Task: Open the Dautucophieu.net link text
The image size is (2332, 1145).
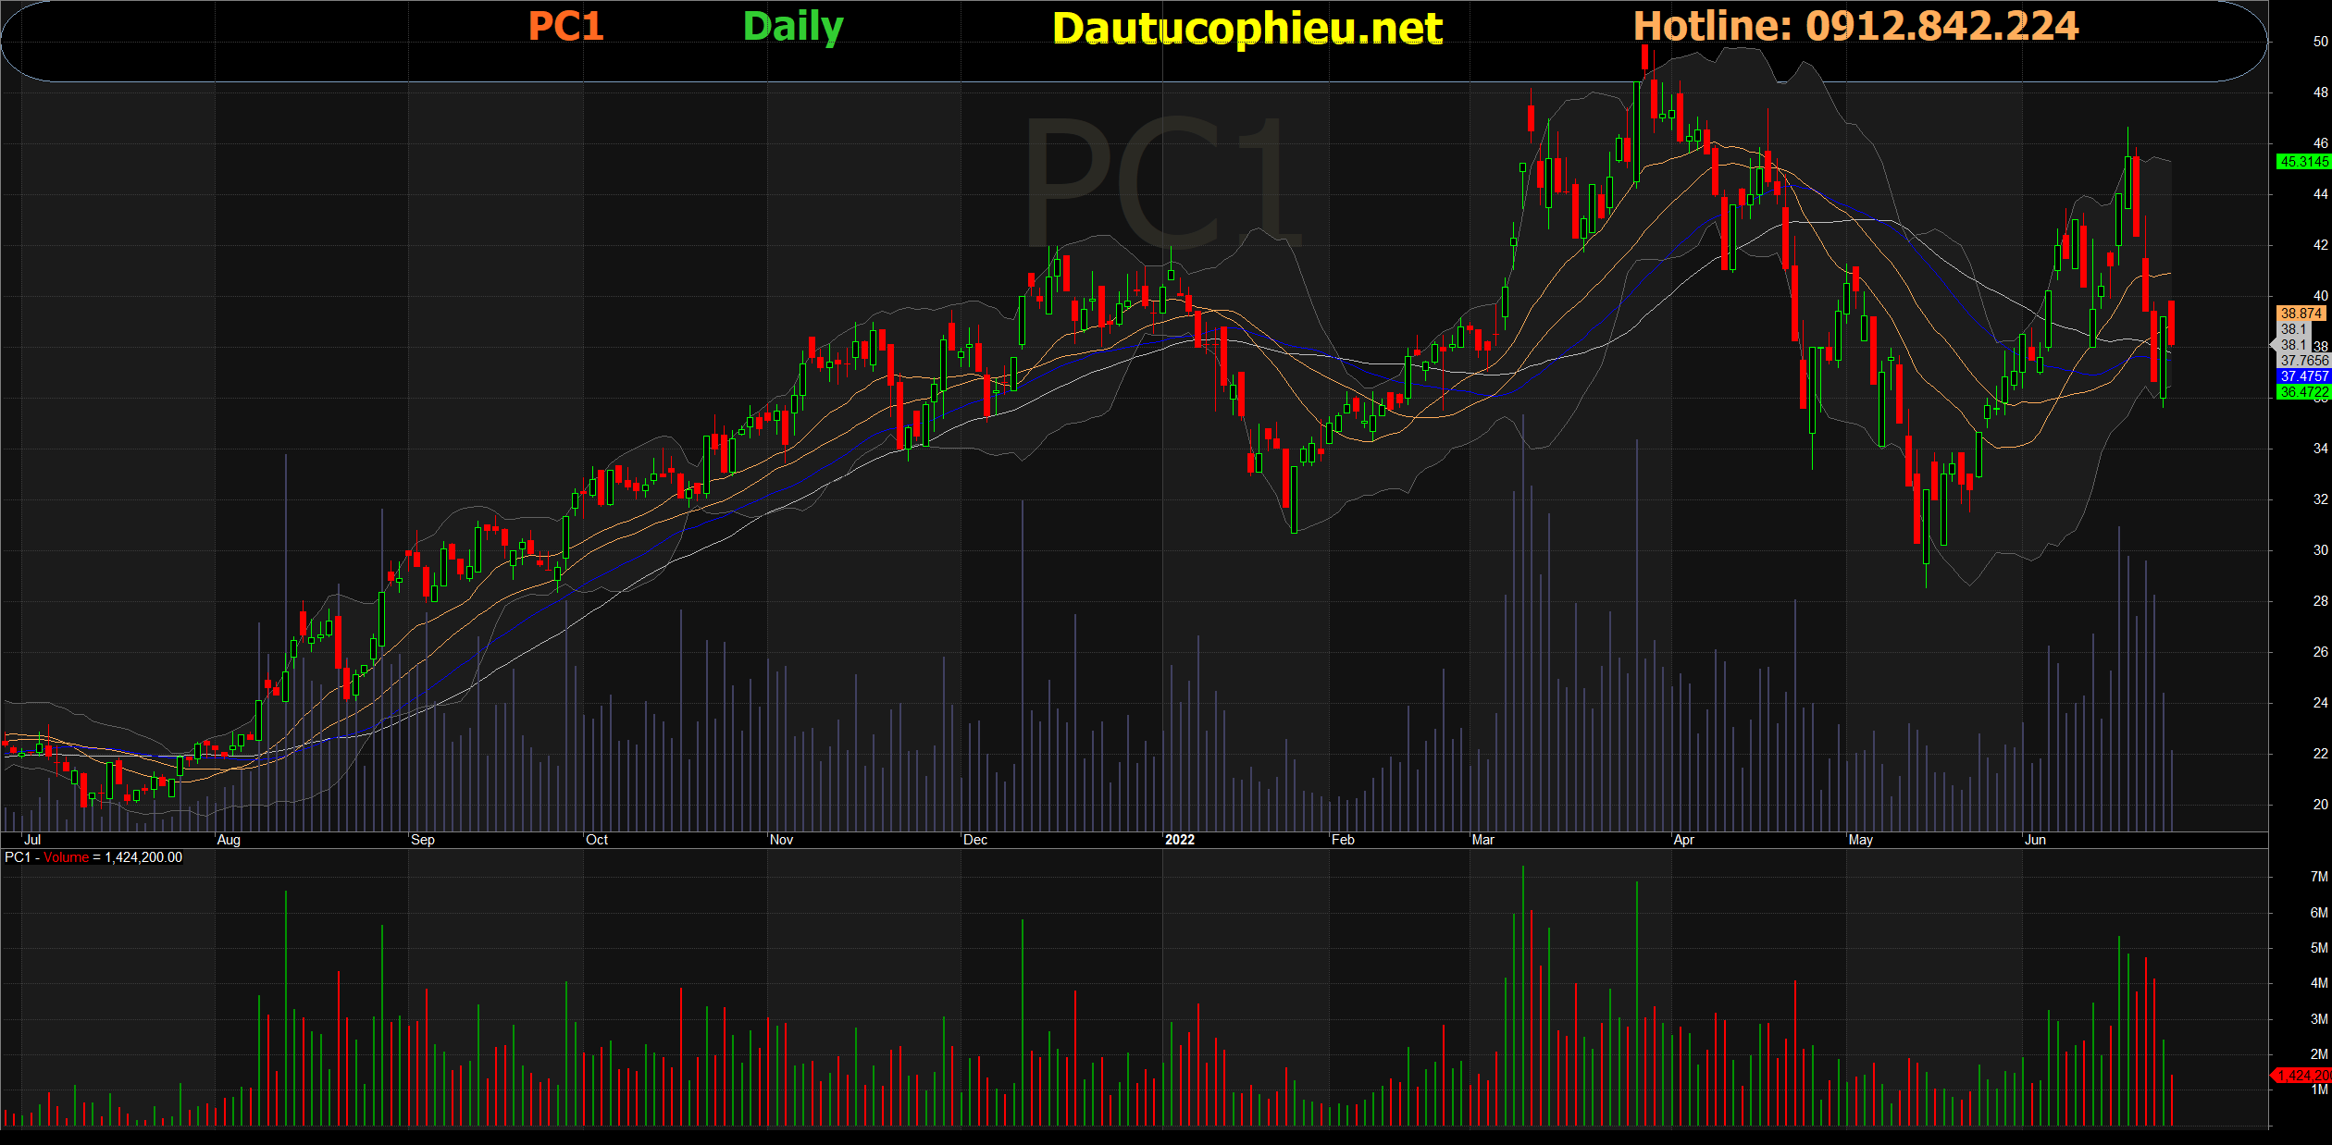Action: pos(1247,29)
